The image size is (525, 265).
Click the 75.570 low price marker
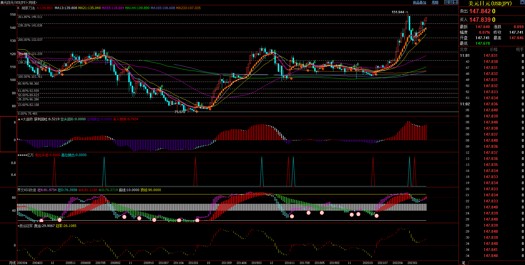point(180,112)
